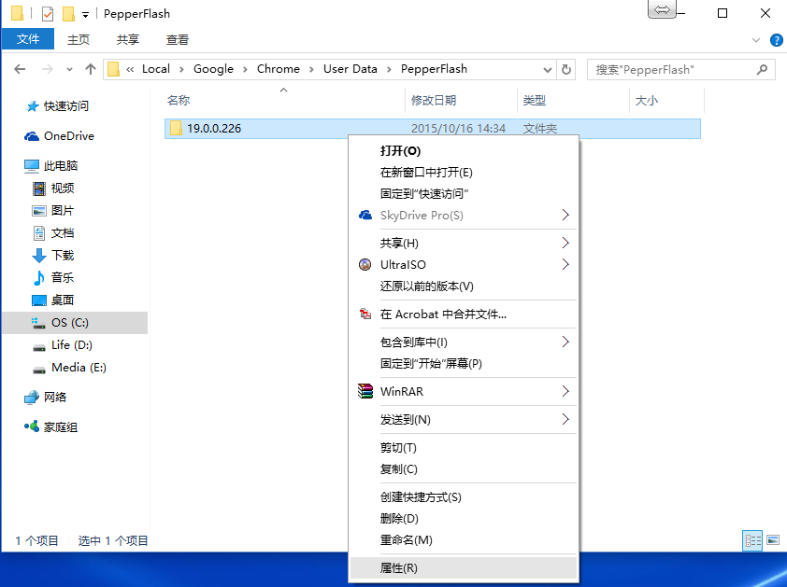Choose 删除(D) from the context menu
The width and height of the screenshot is (787, 587).
point(464,518)
